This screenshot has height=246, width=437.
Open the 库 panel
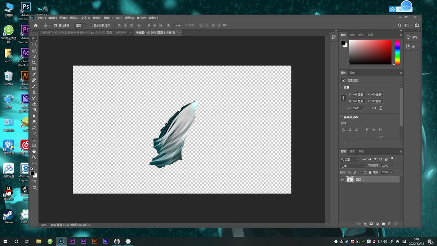tap(411, 47)
